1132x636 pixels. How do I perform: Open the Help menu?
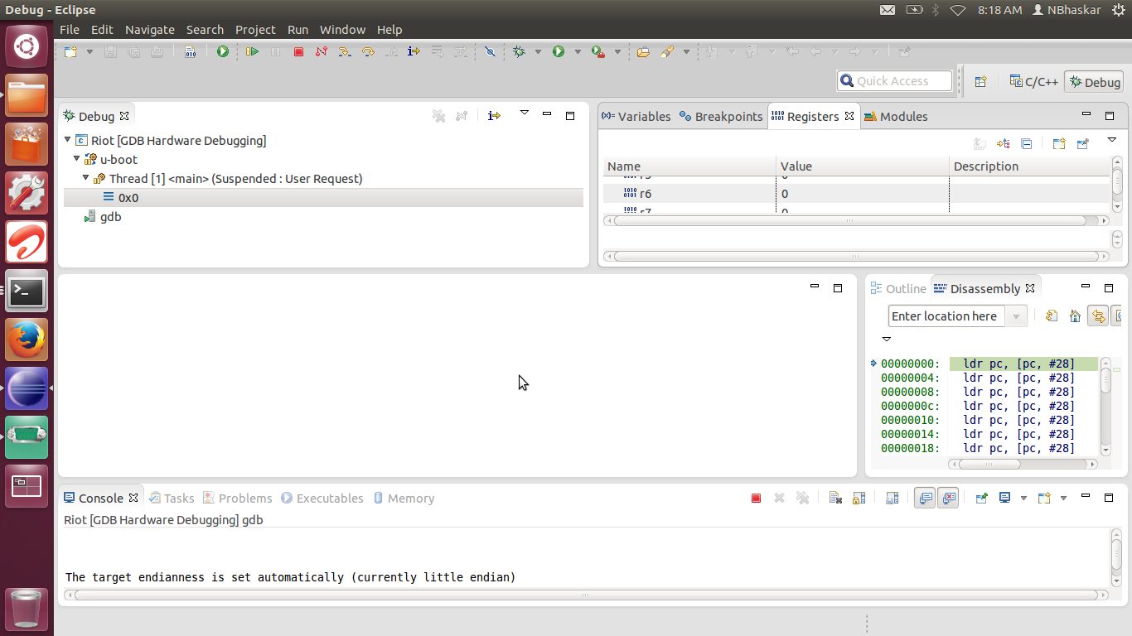389,30
